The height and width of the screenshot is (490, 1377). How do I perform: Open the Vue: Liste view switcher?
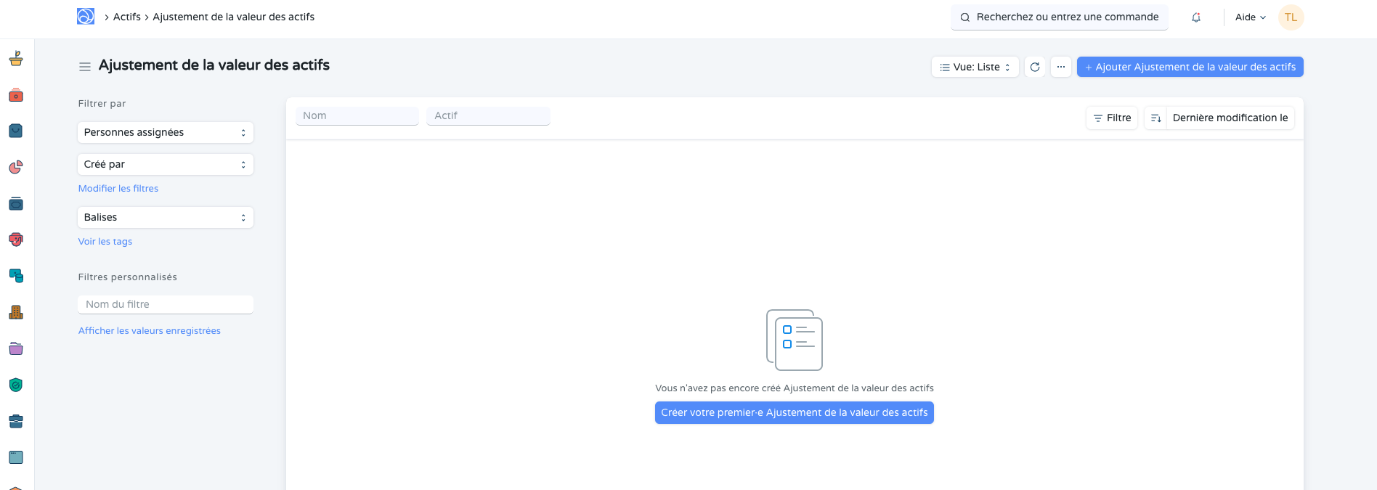(x=975, y=67)
